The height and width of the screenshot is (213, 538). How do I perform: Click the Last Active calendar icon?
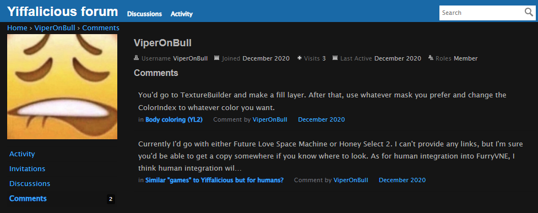[335, 58]
